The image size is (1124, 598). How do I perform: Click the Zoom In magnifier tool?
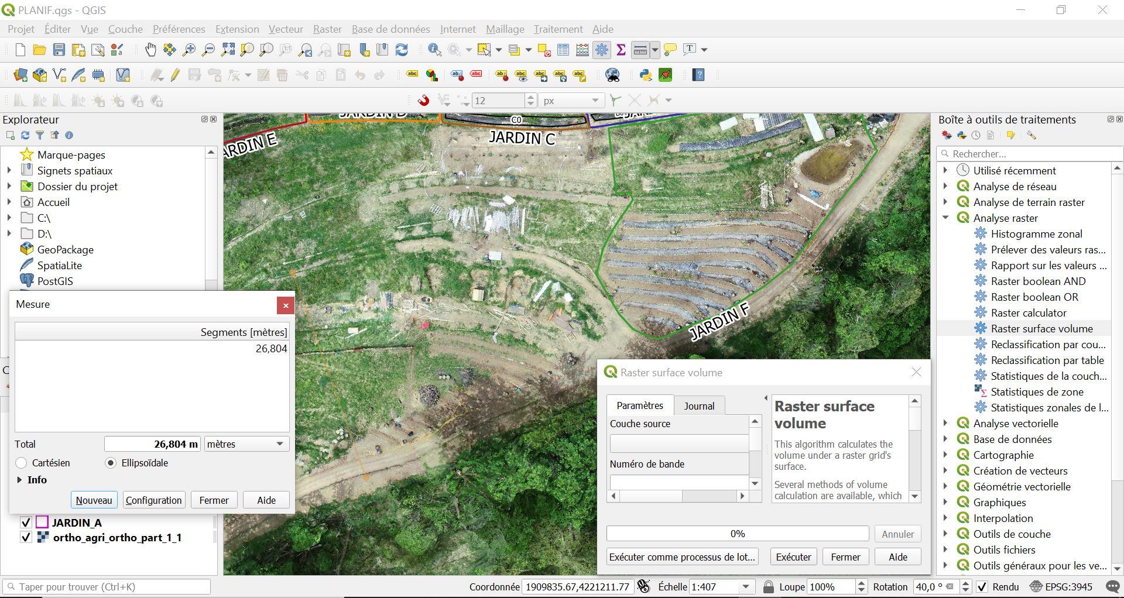[x=189, y=50]
